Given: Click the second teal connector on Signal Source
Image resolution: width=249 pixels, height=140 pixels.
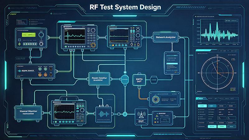Looking at the screenshot, I should tap(45, 69).
